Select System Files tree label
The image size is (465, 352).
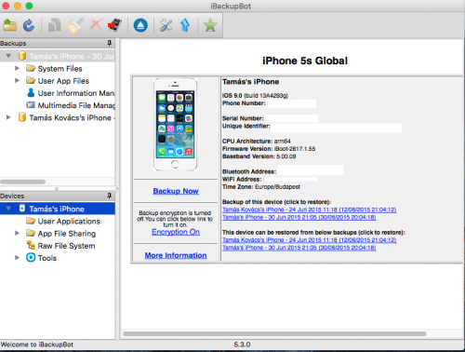point(60,69)
